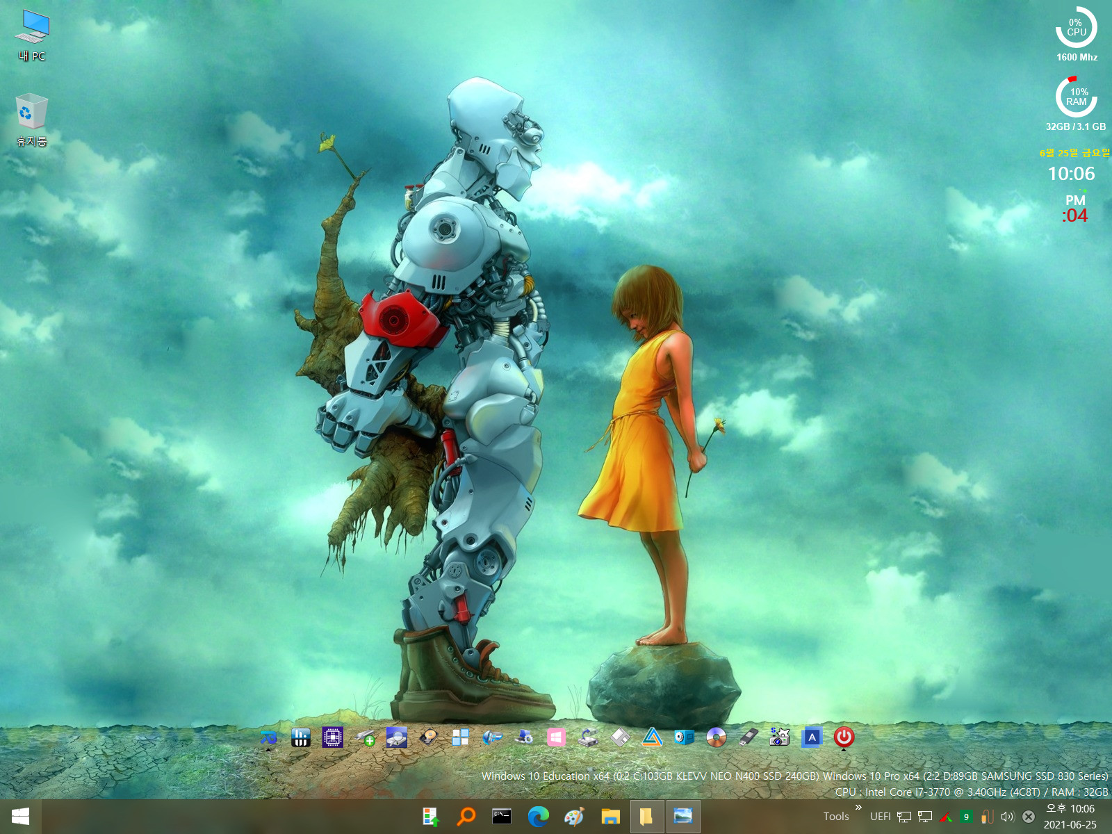Open the blue safe box dock icon
Screen dimensions: 1112x834
[684, 737]
